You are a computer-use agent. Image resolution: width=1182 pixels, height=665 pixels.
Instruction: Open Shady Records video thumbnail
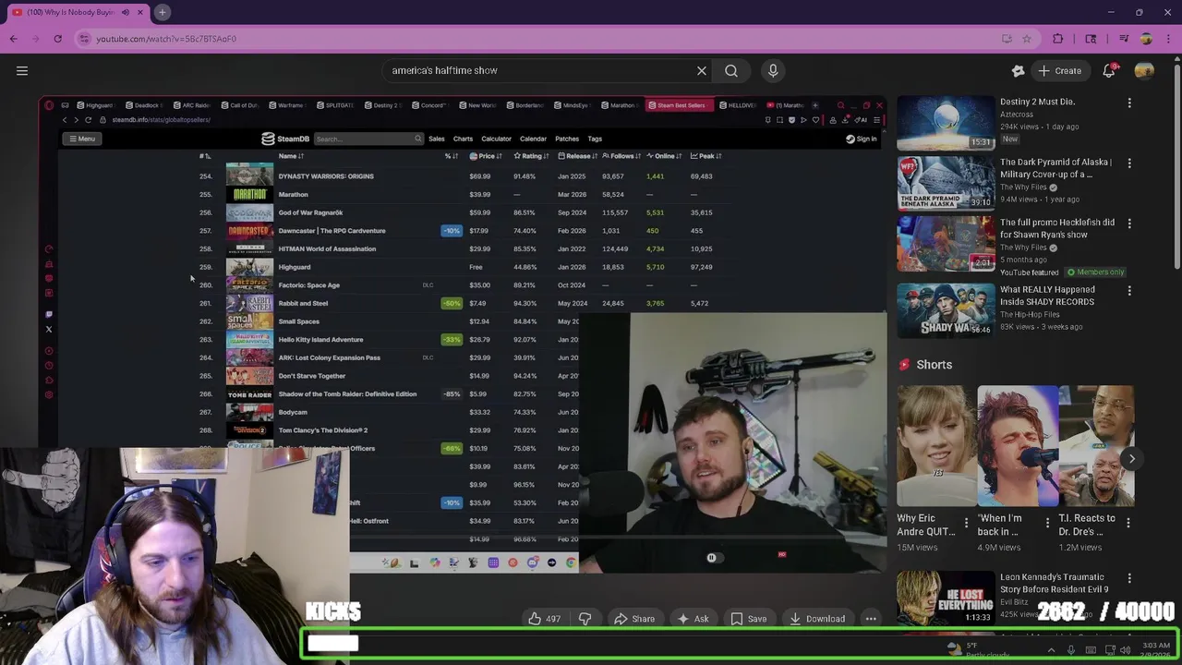(x=946, y=310)
